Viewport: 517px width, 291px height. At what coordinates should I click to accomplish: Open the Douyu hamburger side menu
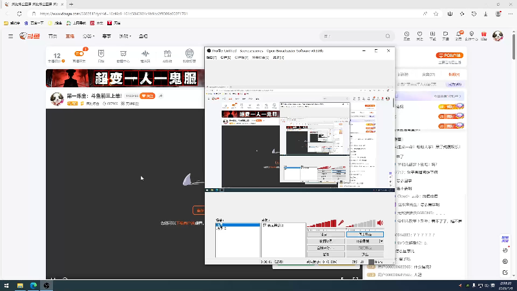coord(10,36)
